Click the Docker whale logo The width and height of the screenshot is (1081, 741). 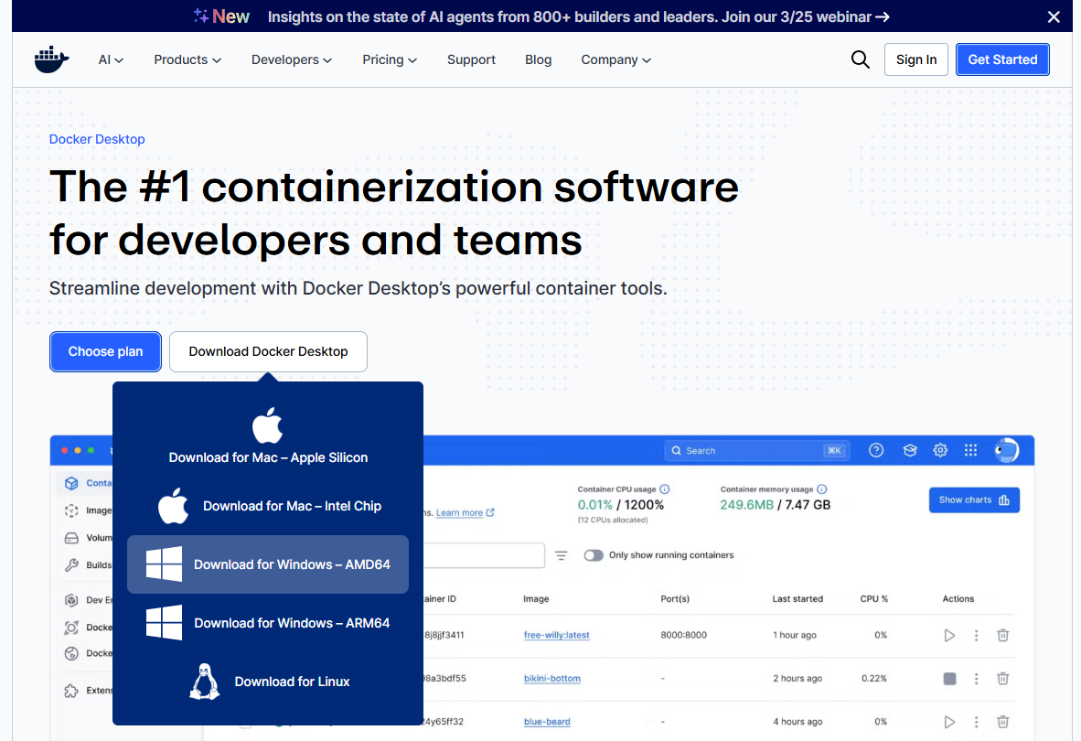(x=52, y=60)
